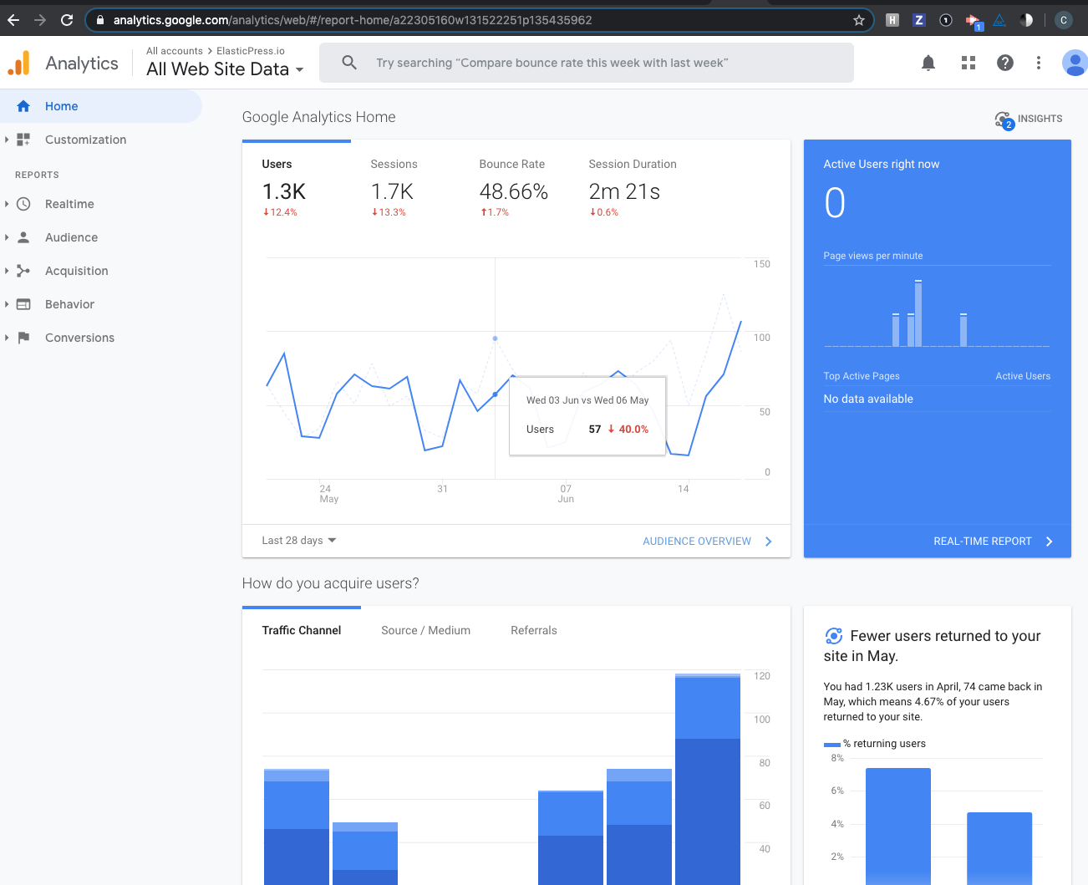Image resolution: width=1088 pixels, height=885 pixels.
Task: Click the Customization dashboard icon
Action: coord(23,140)
